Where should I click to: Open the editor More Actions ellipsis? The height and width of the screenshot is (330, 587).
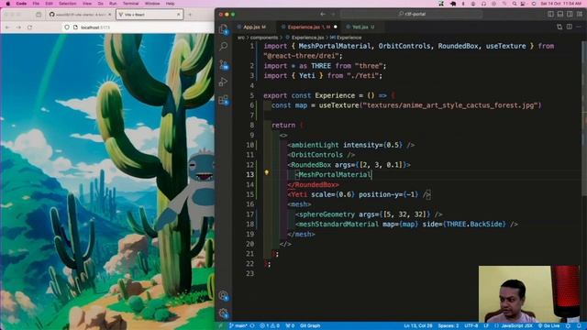[579, 27]
